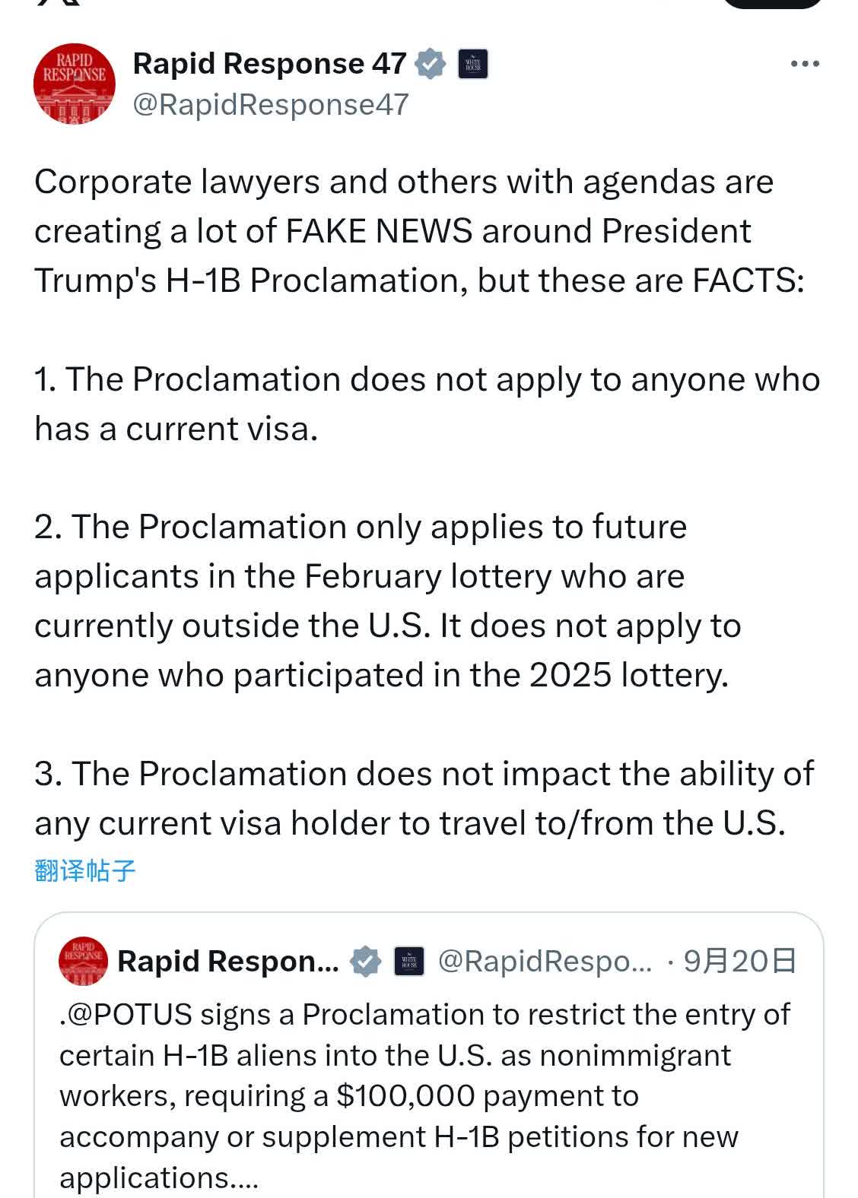858x1198 pixels.
Task: Select the main post text about H-1B Proclamation
Action: pyautogui.click(x=419, y=231)
